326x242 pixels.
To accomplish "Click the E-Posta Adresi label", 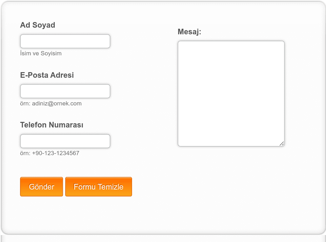I will pyautogui.click(x=47, y=75).
